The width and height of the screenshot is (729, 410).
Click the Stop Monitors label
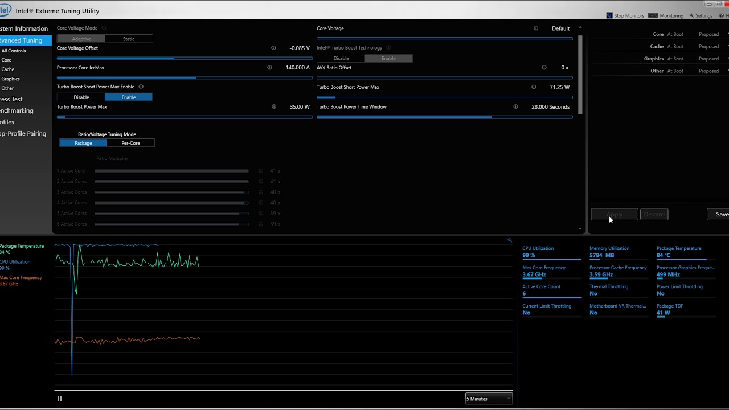[629, 15]
